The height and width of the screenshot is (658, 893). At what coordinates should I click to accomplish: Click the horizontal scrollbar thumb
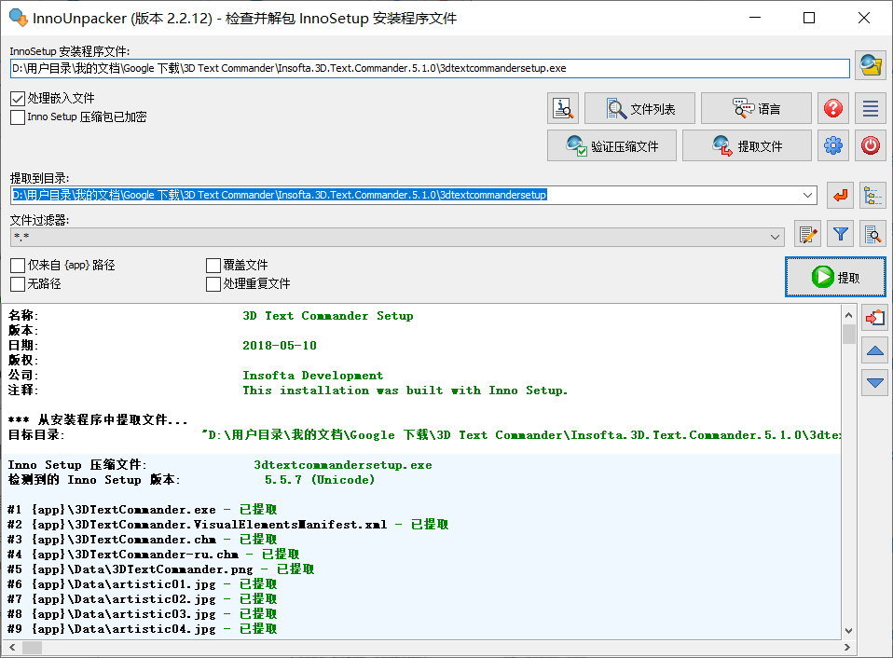[x=33, y=647]
